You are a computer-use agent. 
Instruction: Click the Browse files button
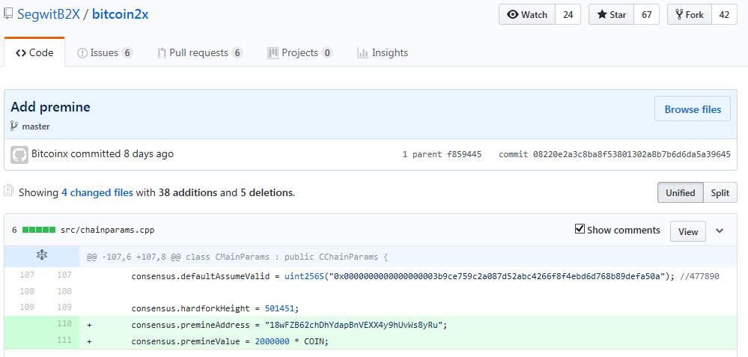click(x=692, y=109)
